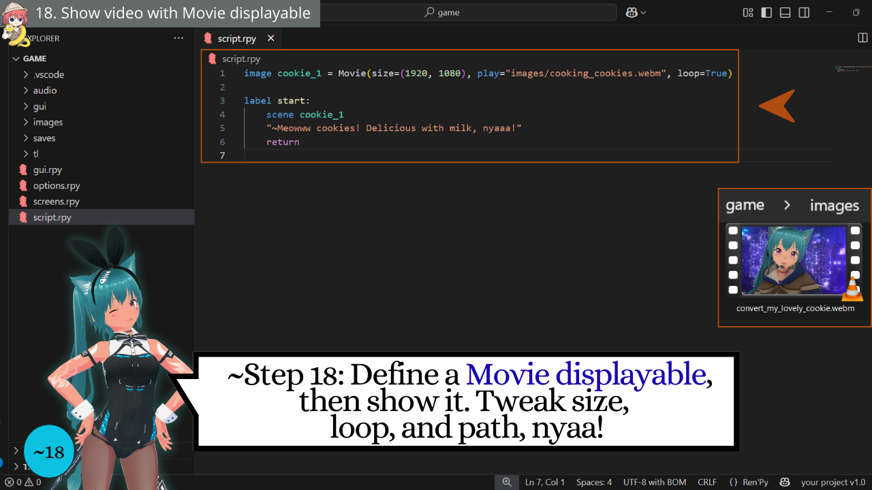The width and height of the screenshot is (872, 490).
Task: Select the script.rpy editor tab
Action: point(237,38)
